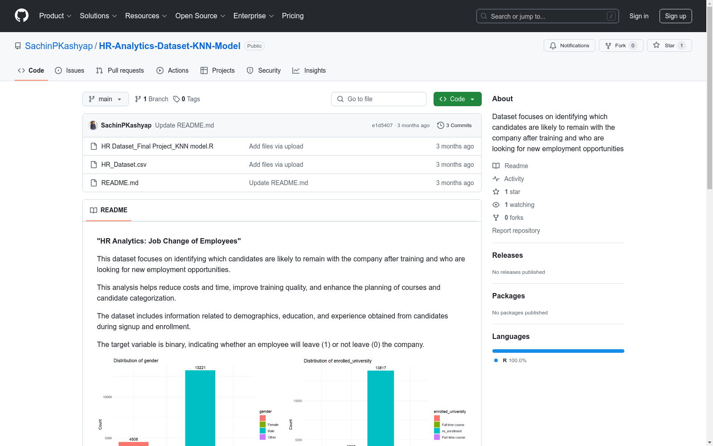Open the README.md file link

click(120, 183)
